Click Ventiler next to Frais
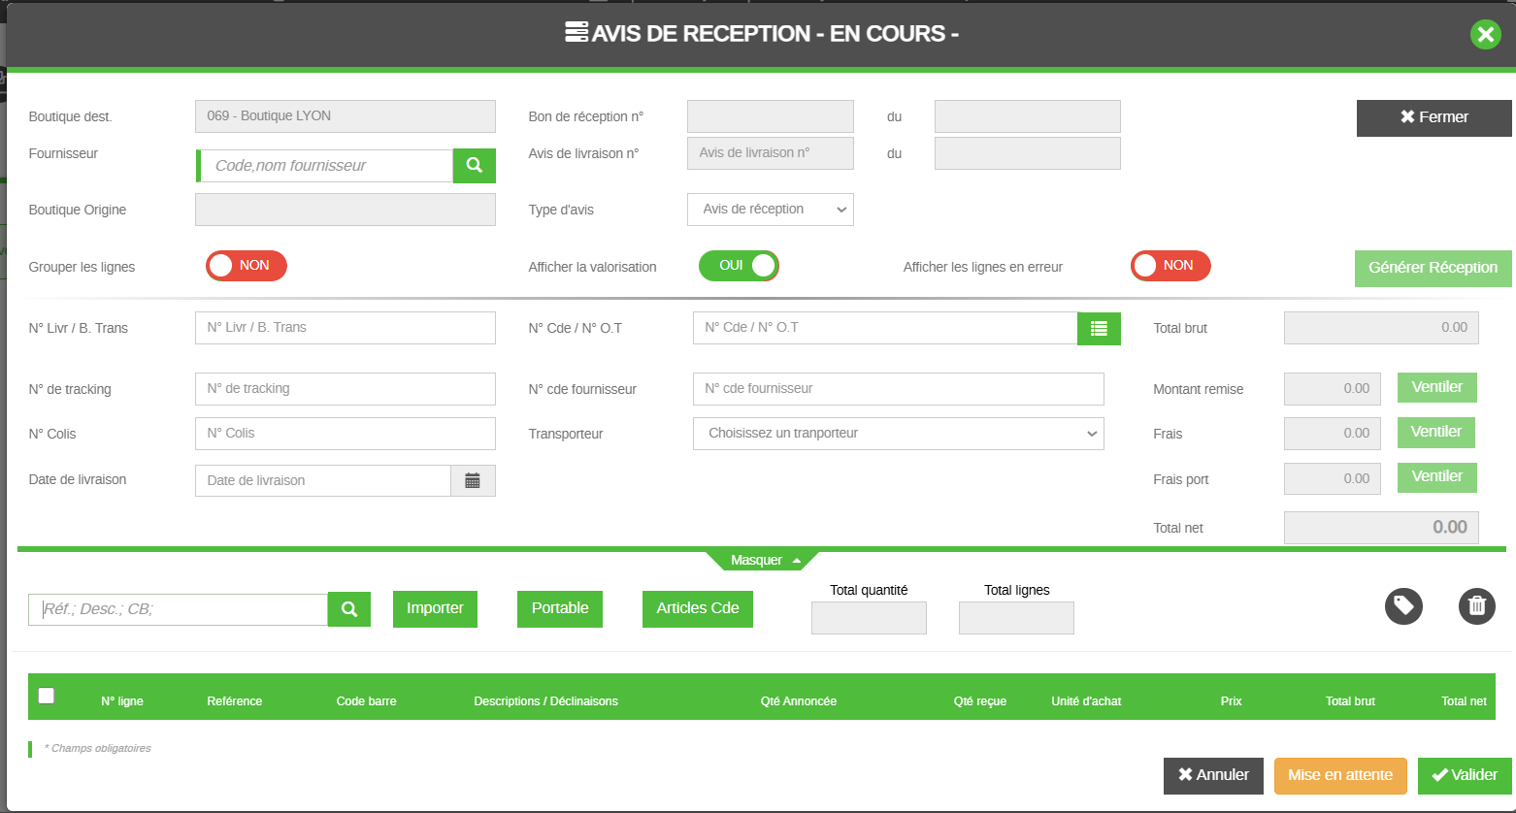 [1435, 432]
